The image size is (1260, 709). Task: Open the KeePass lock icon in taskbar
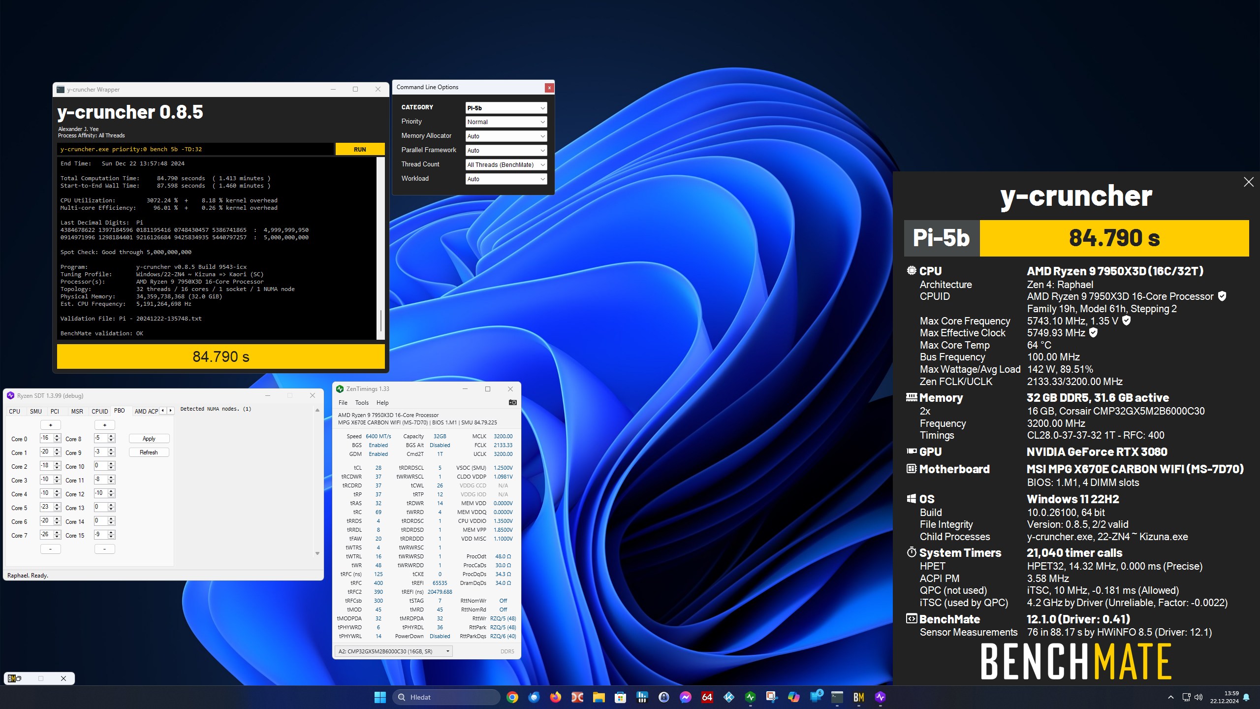point(663,697)
